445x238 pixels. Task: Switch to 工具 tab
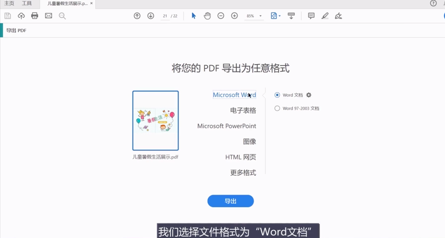(x=27, y=3)
